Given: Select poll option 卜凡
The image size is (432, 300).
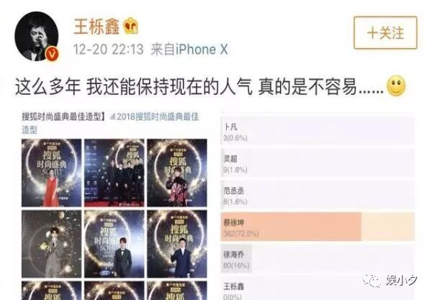Looking at the screenshot, I should click(318, 131).
